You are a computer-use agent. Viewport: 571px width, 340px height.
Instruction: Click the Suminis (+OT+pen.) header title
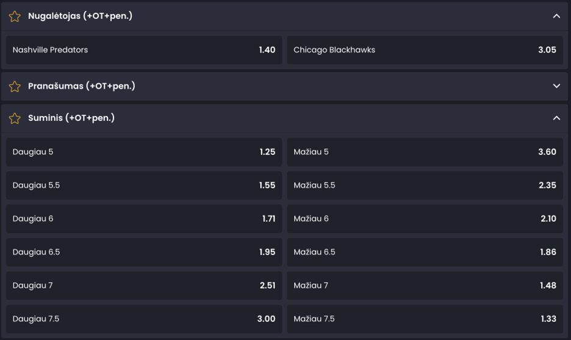pos(71,118)
